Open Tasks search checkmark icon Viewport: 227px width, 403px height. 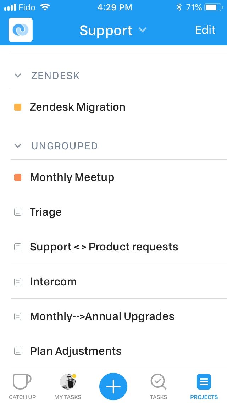(158, 381)
